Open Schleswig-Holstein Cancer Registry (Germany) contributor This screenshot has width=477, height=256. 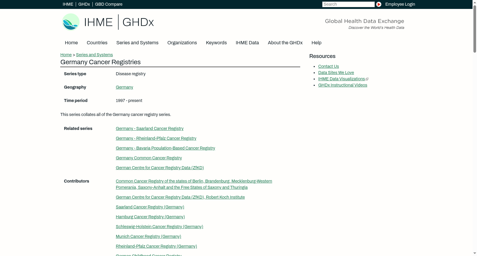(x=159, y=227)
